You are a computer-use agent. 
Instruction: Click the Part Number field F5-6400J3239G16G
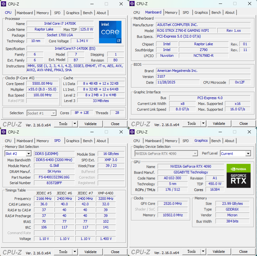[54, 177]
